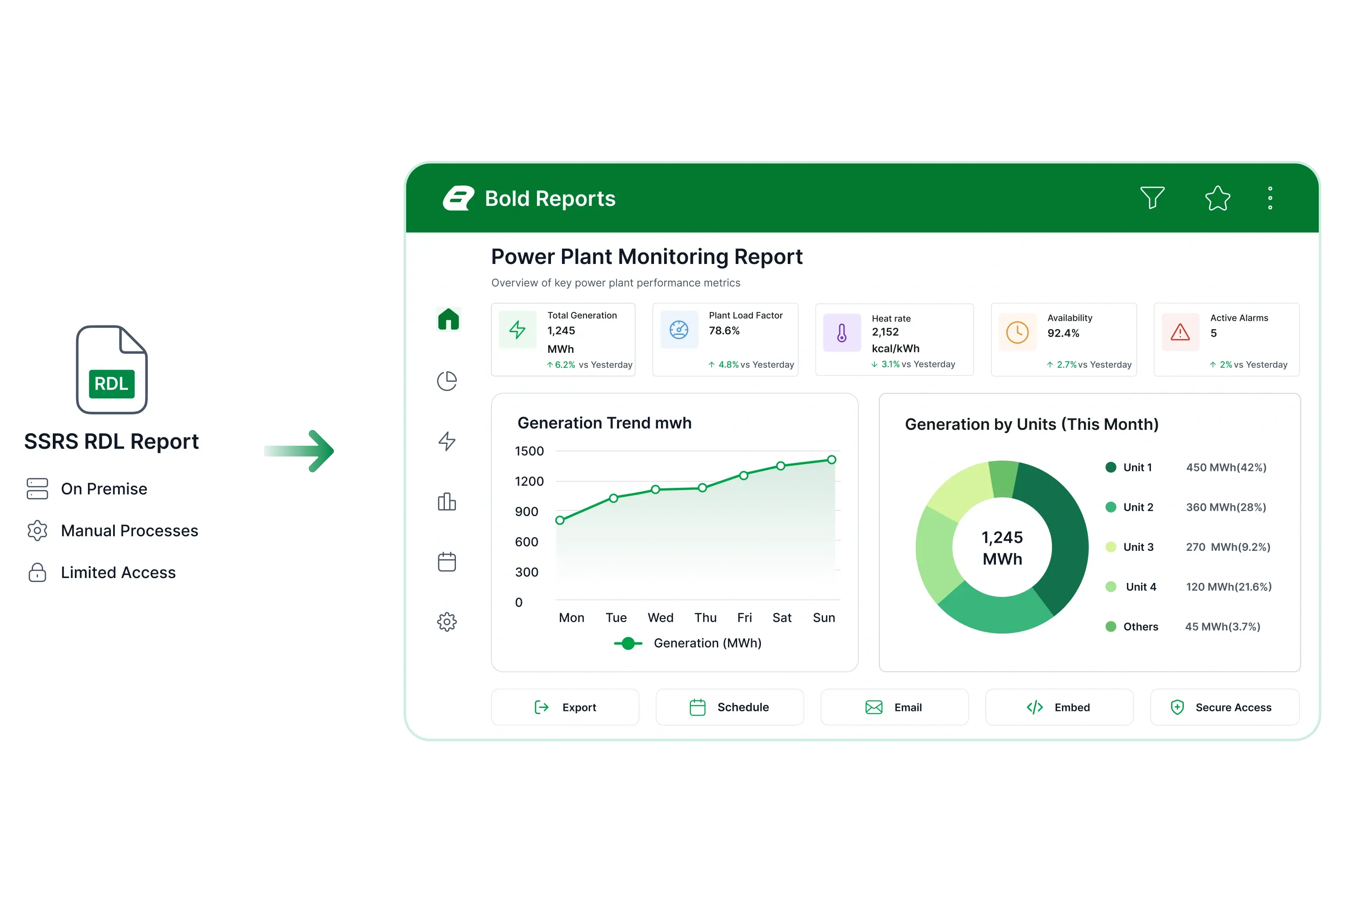Click the On Premise server icon
Screen dimensions: 1366x901
click(x=37, y=488)
